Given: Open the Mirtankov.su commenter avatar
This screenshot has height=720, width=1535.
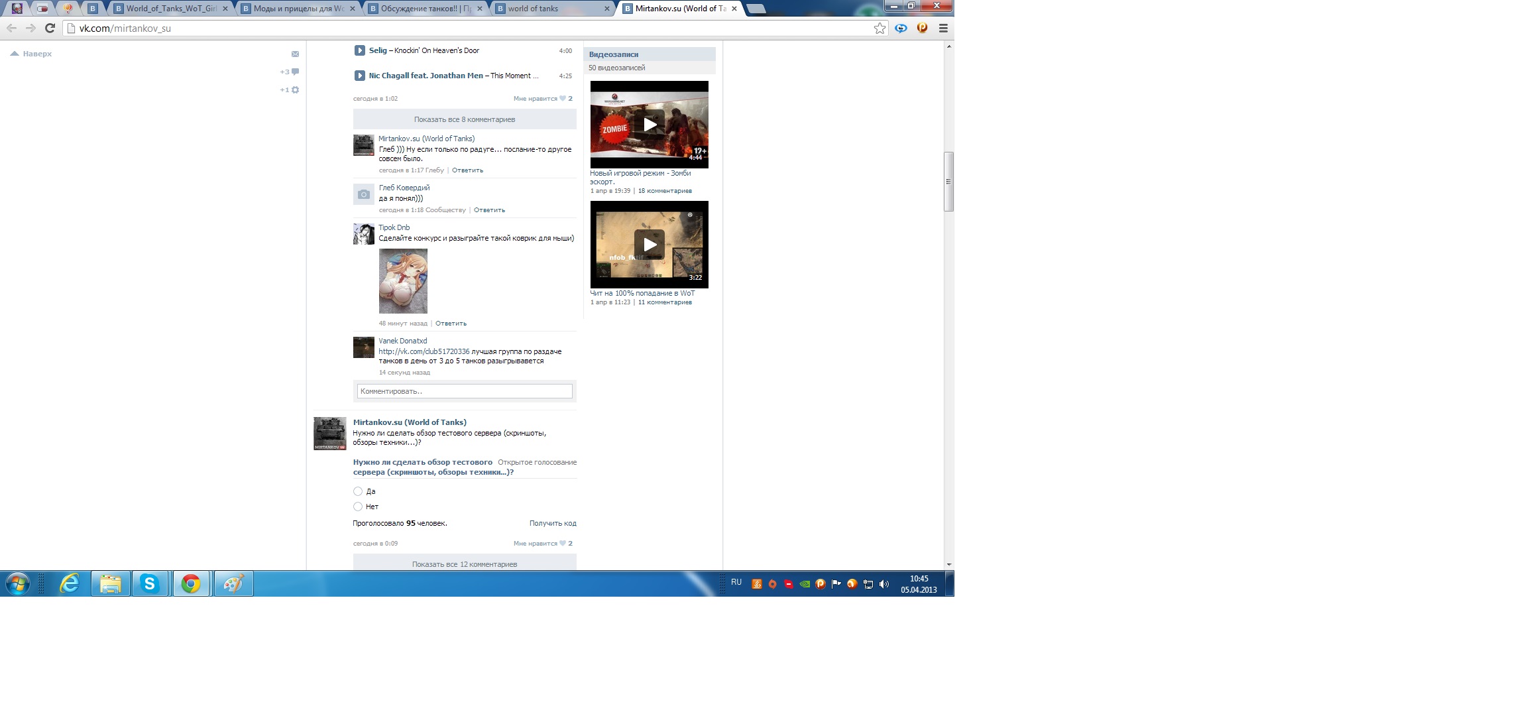Looking at the screenshot, I should pos(364,145).
